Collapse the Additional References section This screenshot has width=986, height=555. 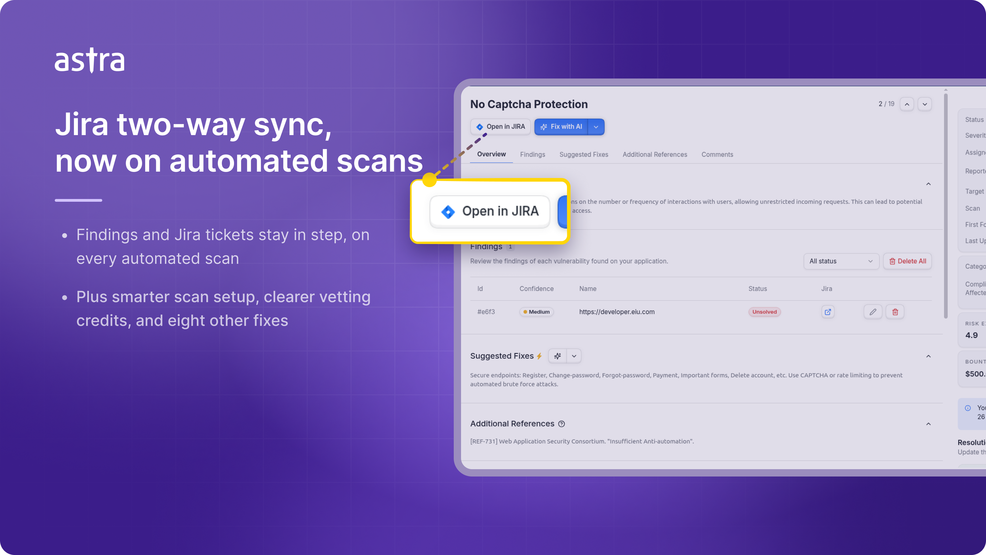(x=928, y=424)
